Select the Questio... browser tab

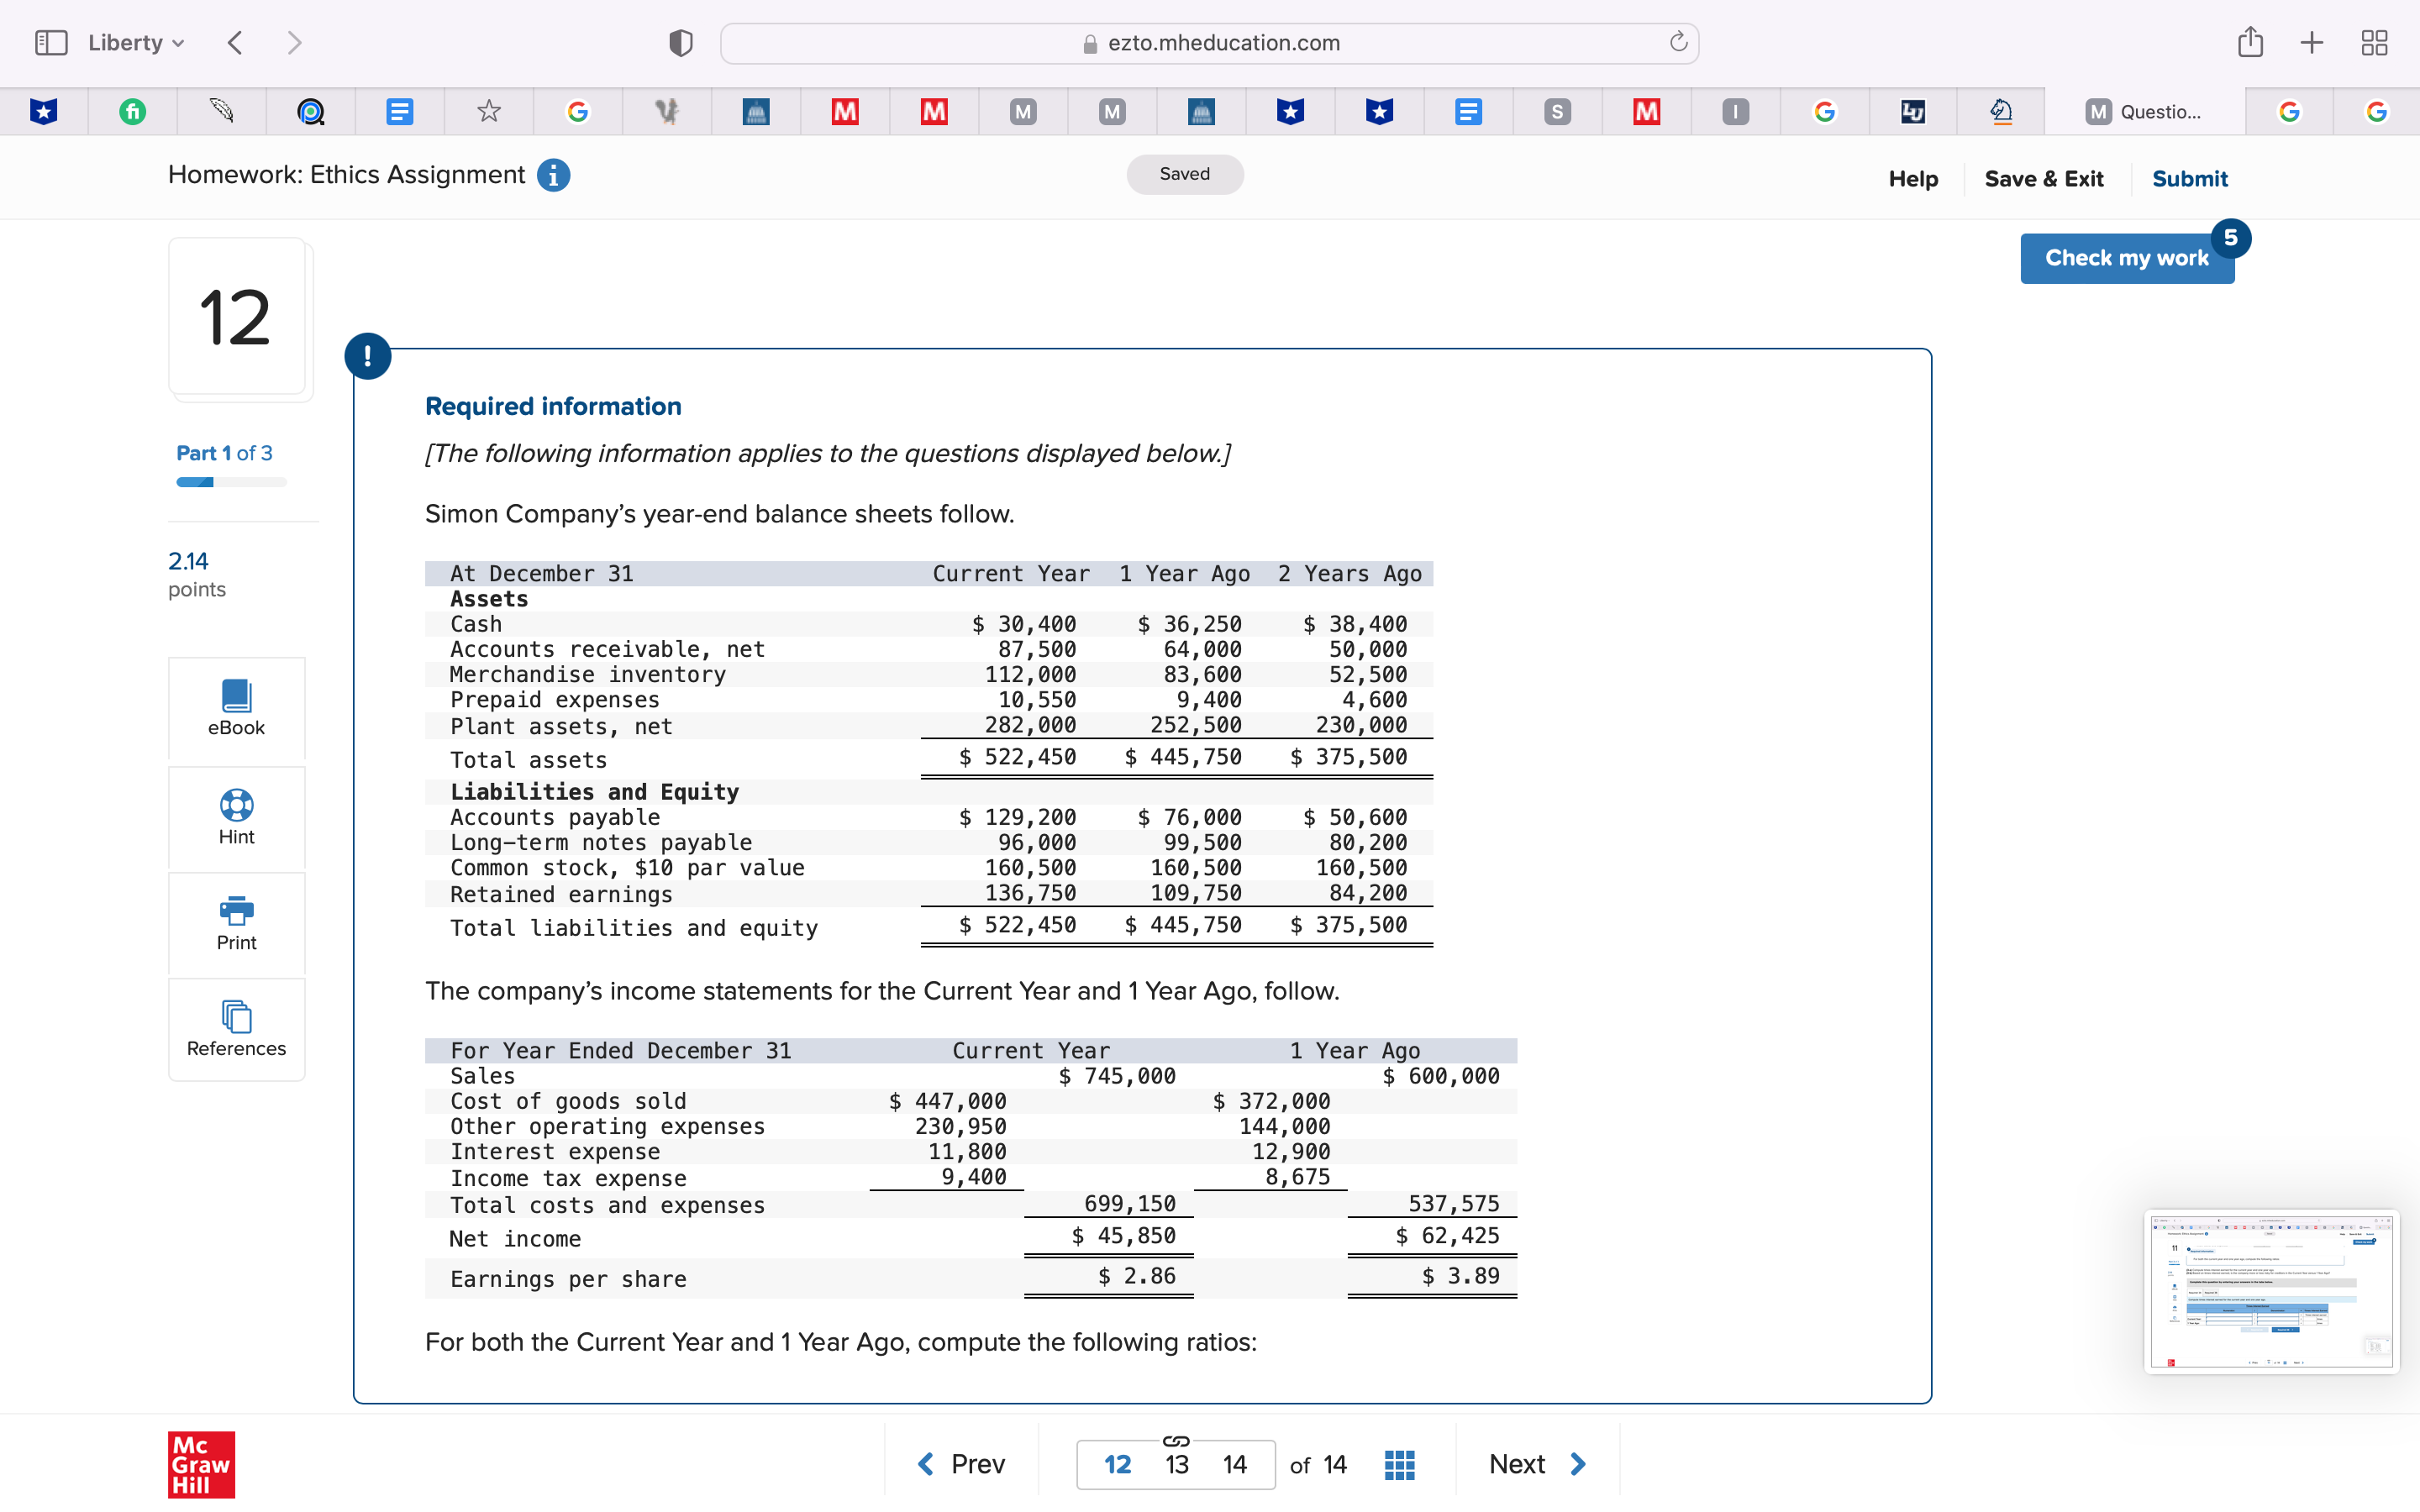(x=2148, y=111)
